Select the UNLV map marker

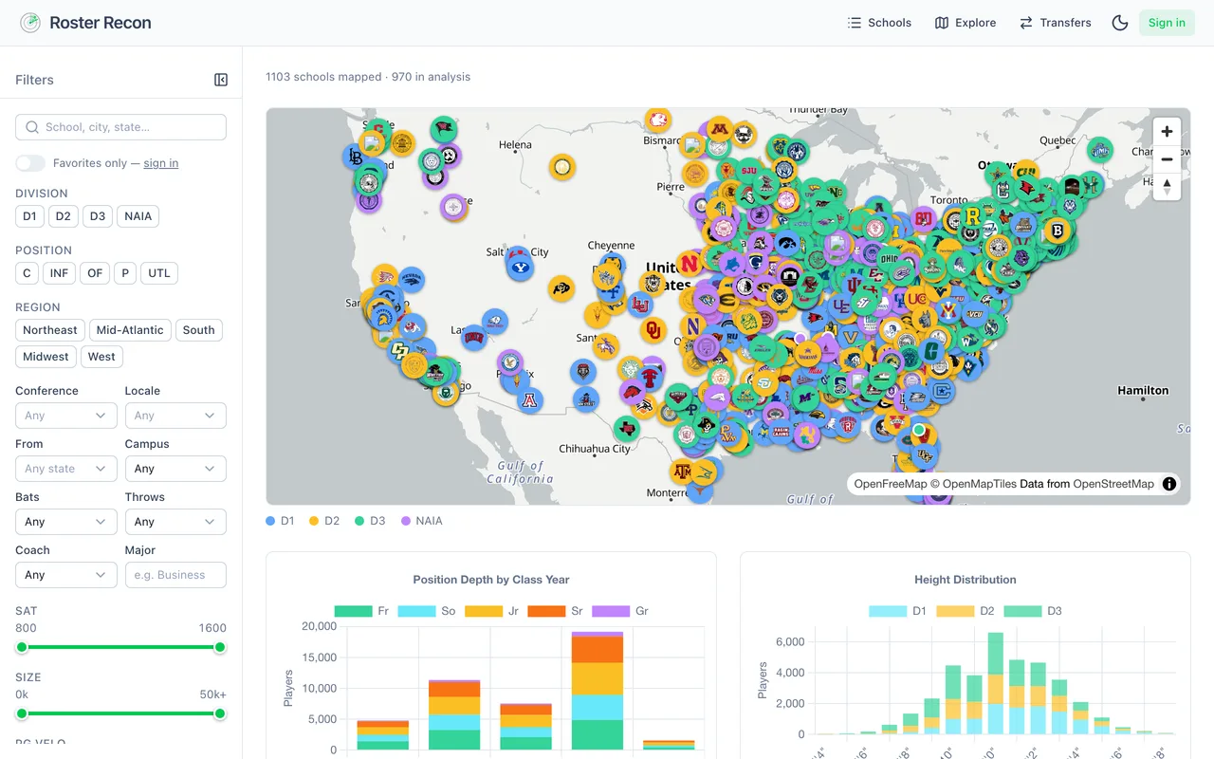[x=474, y=338]
